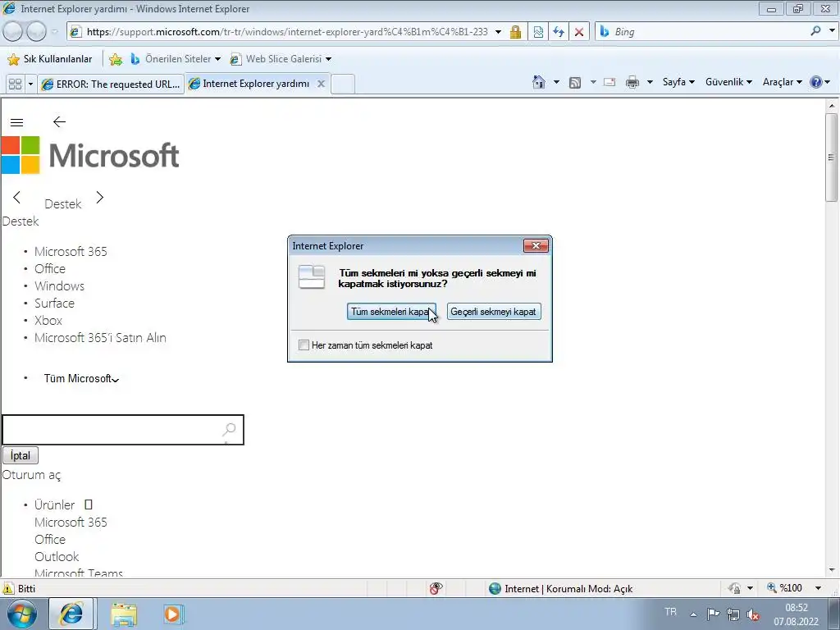Click the Bing search magnifier icon

click(x=816, y=31)
